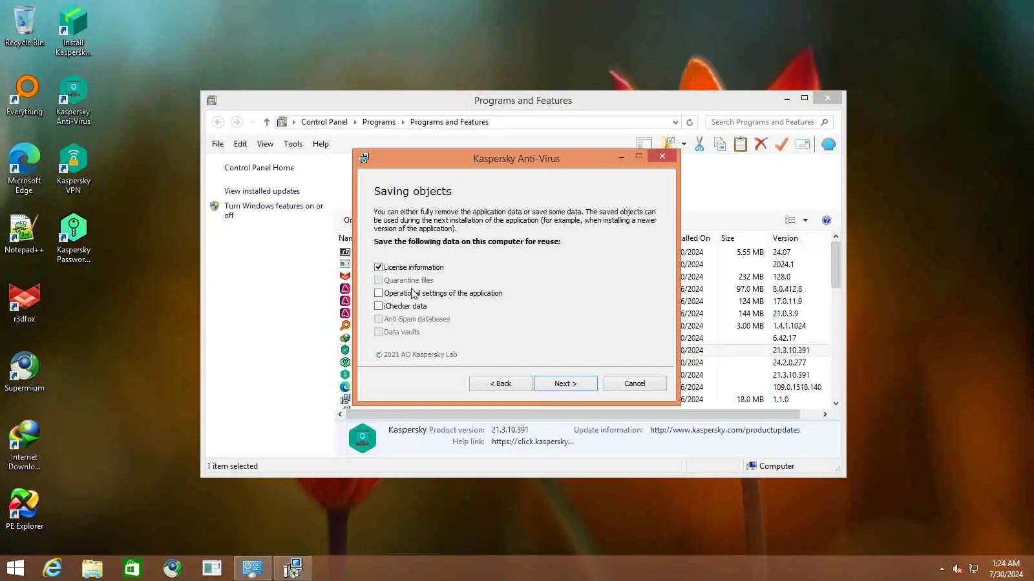Expand the Control Panel breadcrumb arrow
The image size is (1034, 581).
pos(354,122)
